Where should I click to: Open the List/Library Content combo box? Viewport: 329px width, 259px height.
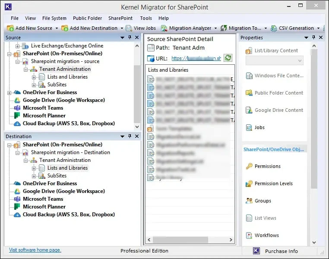point(275,60)
